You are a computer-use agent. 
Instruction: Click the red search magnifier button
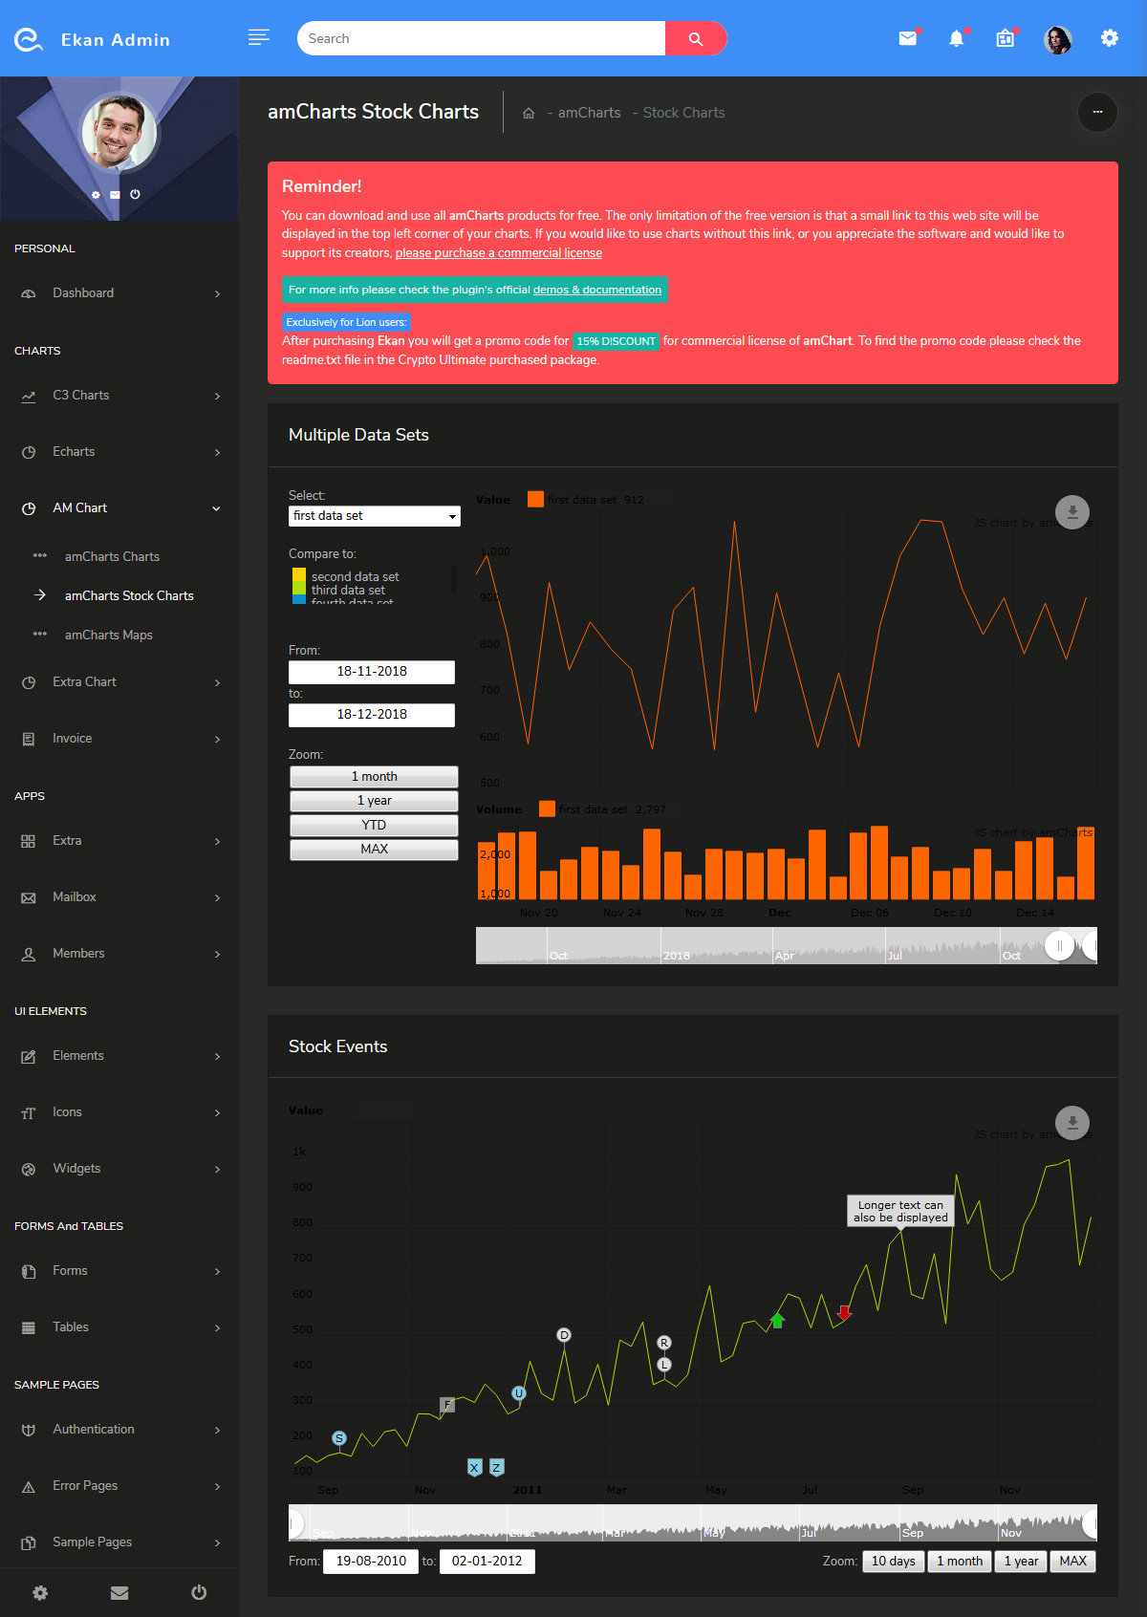tap(696, 38)
